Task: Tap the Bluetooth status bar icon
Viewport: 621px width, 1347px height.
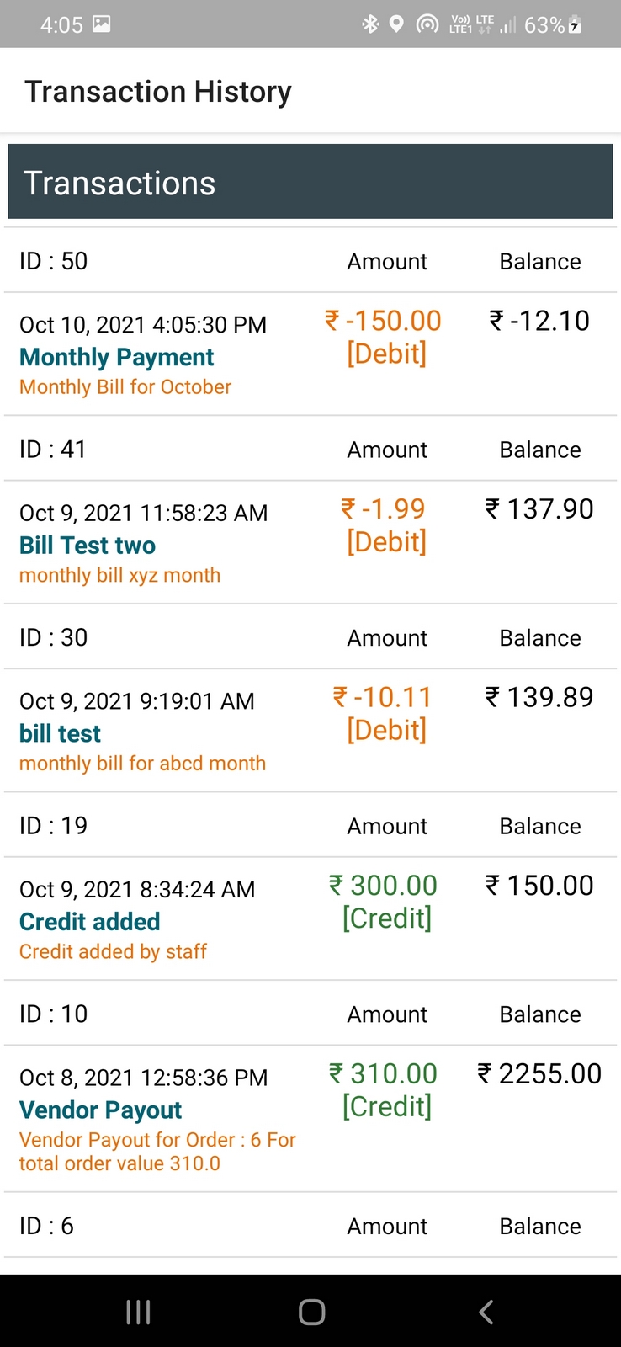Action: [370, 24]
